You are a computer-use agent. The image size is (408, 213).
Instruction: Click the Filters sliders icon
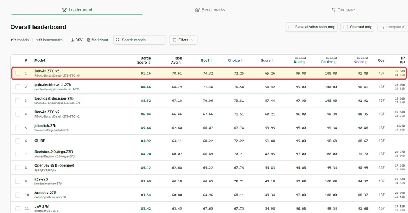coord(174,40)
